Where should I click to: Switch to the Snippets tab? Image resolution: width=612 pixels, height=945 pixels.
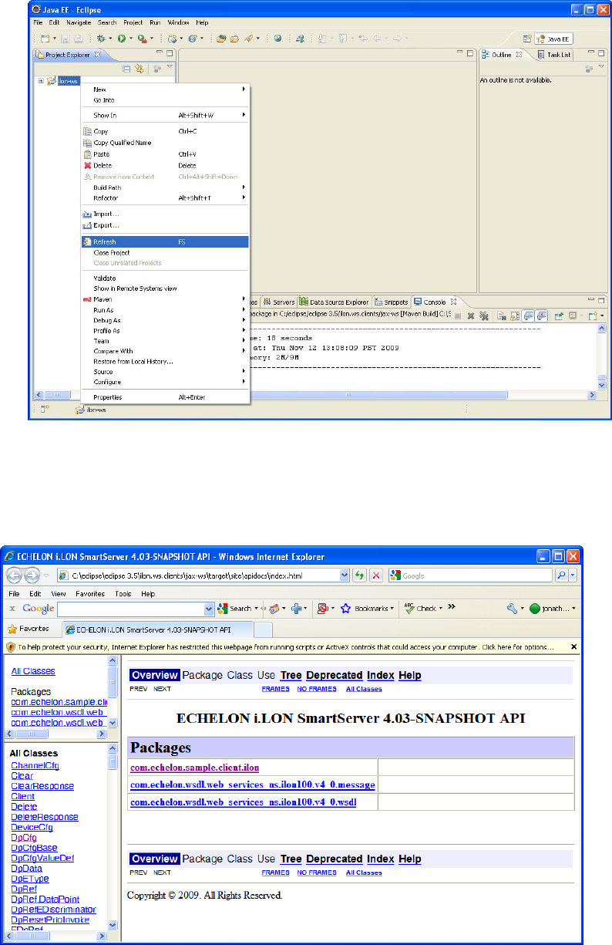click(x=392, y=302)
